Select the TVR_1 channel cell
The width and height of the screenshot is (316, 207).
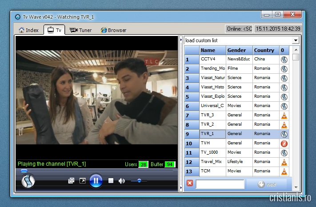tap(212, 134)
